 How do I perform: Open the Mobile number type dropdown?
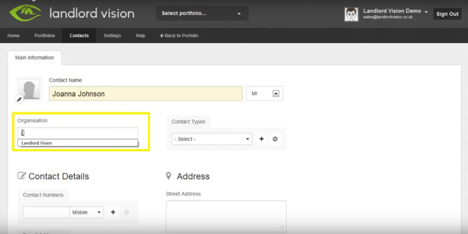[87, 212]
